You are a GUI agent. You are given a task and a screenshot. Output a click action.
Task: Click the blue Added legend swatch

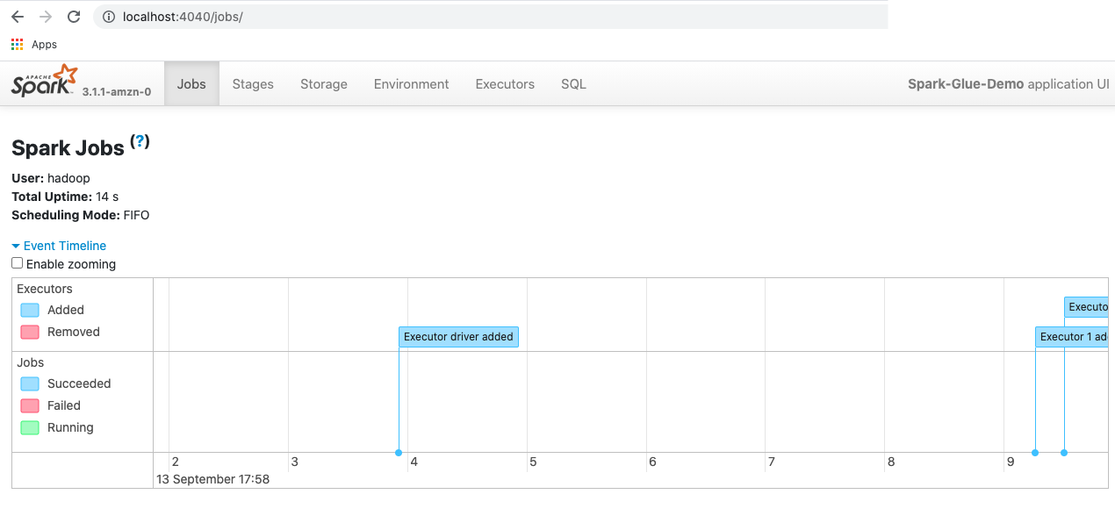coord(28,310)
